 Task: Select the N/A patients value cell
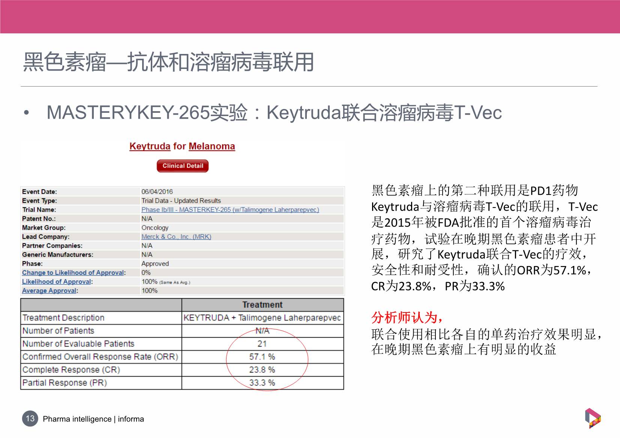263,331
